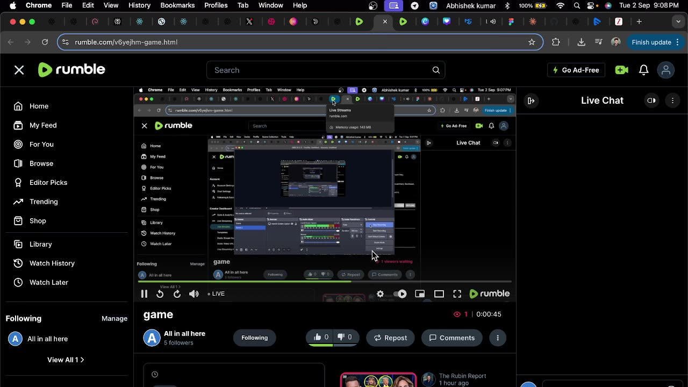The height and width of the screenshot is (387, 688).
Task: Click the search magnifier icon
Action: (x=436, y=70)
